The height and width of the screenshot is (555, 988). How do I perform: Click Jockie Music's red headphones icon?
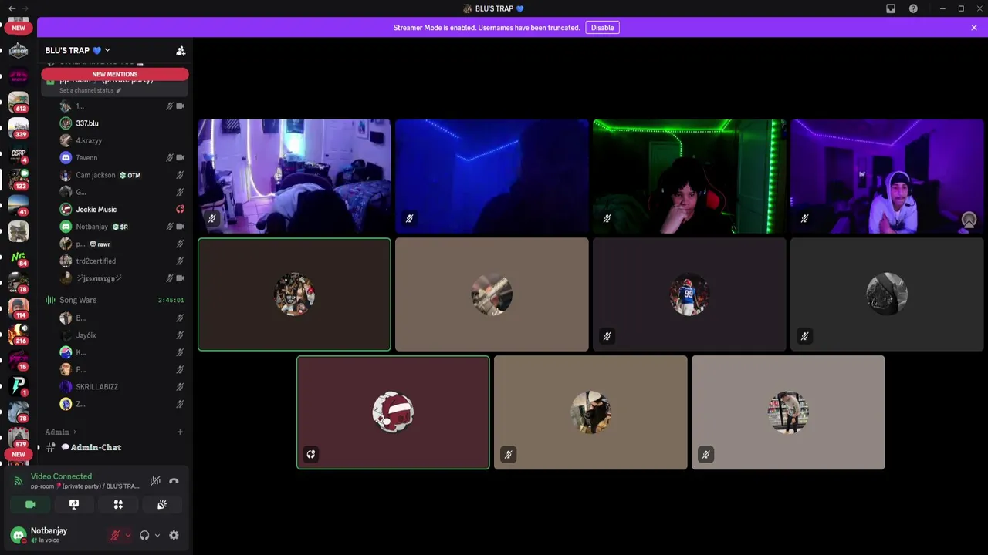coord(180,210)
